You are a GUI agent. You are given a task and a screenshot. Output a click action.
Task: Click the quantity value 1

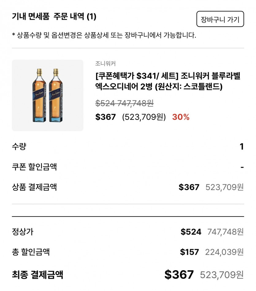coord(242,147)
